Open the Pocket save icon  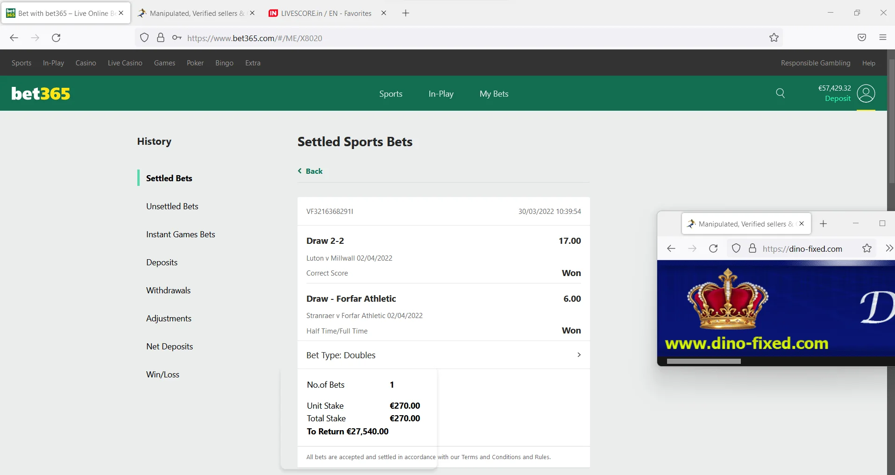tap(862, 38)
